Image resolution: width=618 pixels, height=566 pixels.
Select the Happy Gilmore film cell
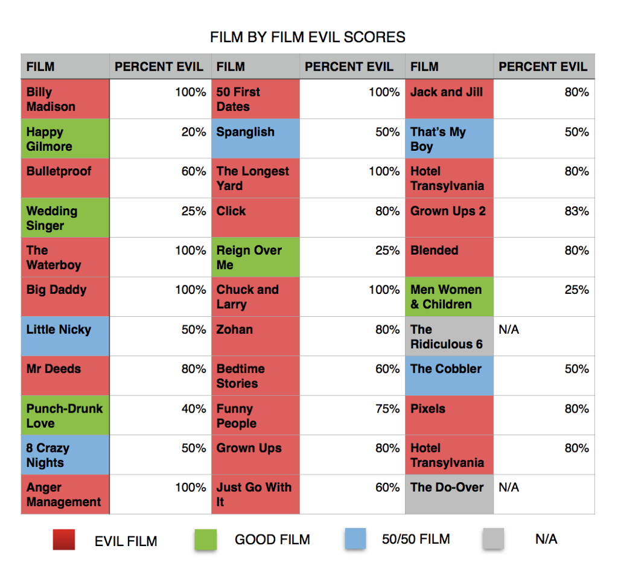coord(65,139)
